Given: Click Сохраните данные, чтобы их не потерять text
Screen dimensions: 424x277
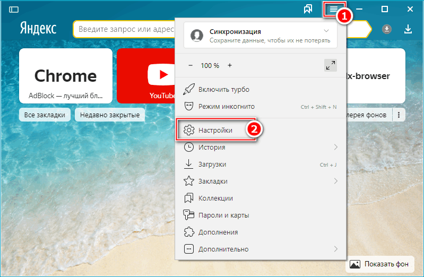Looking at the screenshot, I should pos(270,40).
